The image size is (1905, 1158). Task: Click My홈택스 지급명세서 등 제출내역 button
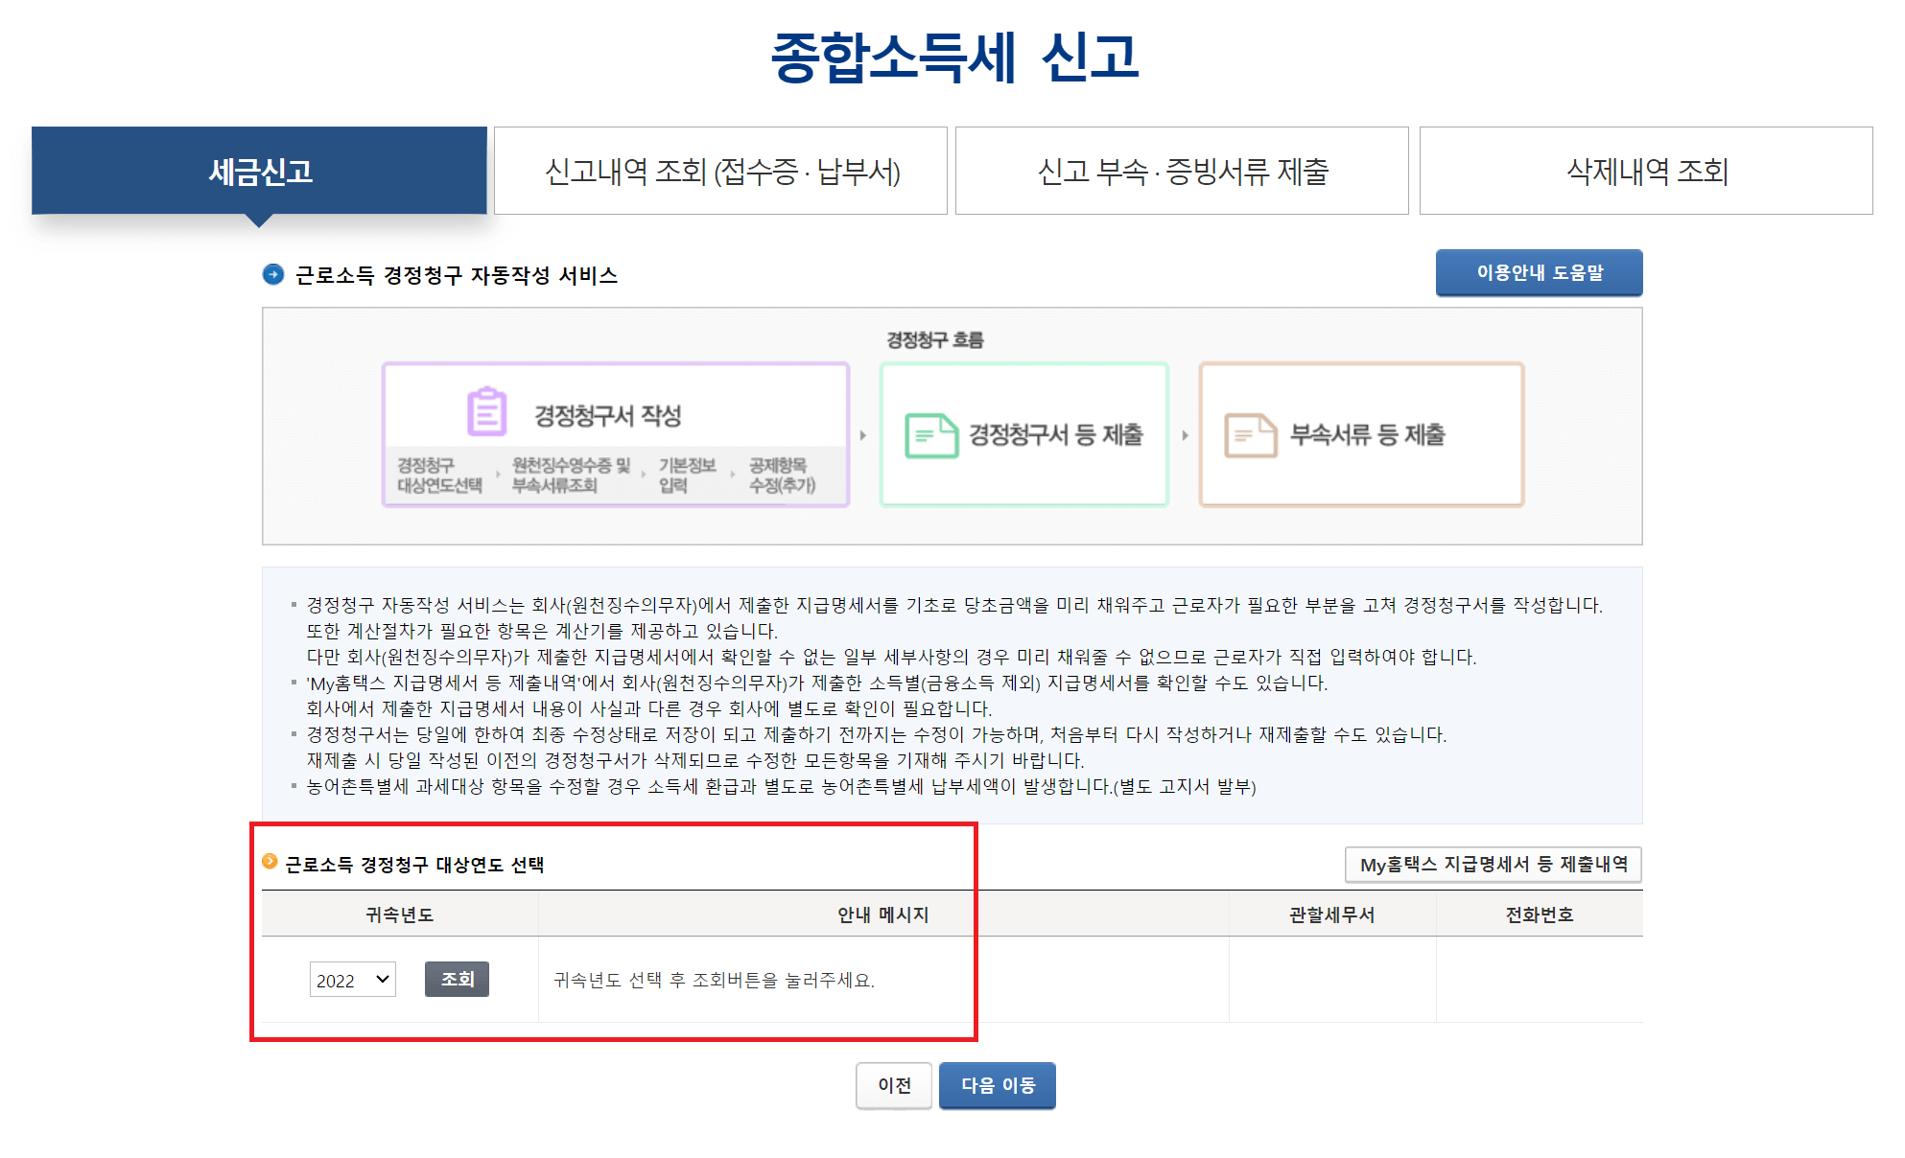(1493, 865)
